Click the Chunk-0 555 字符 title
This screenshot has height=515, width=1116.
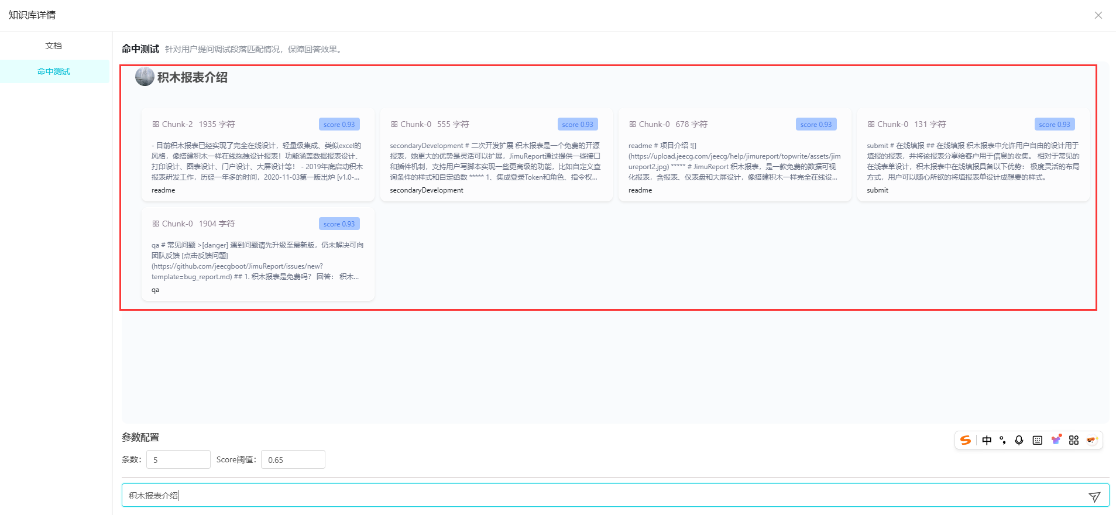click(x=435, y=124)
